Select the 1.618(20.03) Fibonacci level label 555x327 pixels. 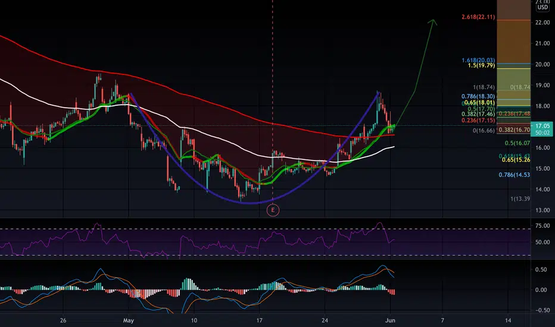[x=478, y=61]
